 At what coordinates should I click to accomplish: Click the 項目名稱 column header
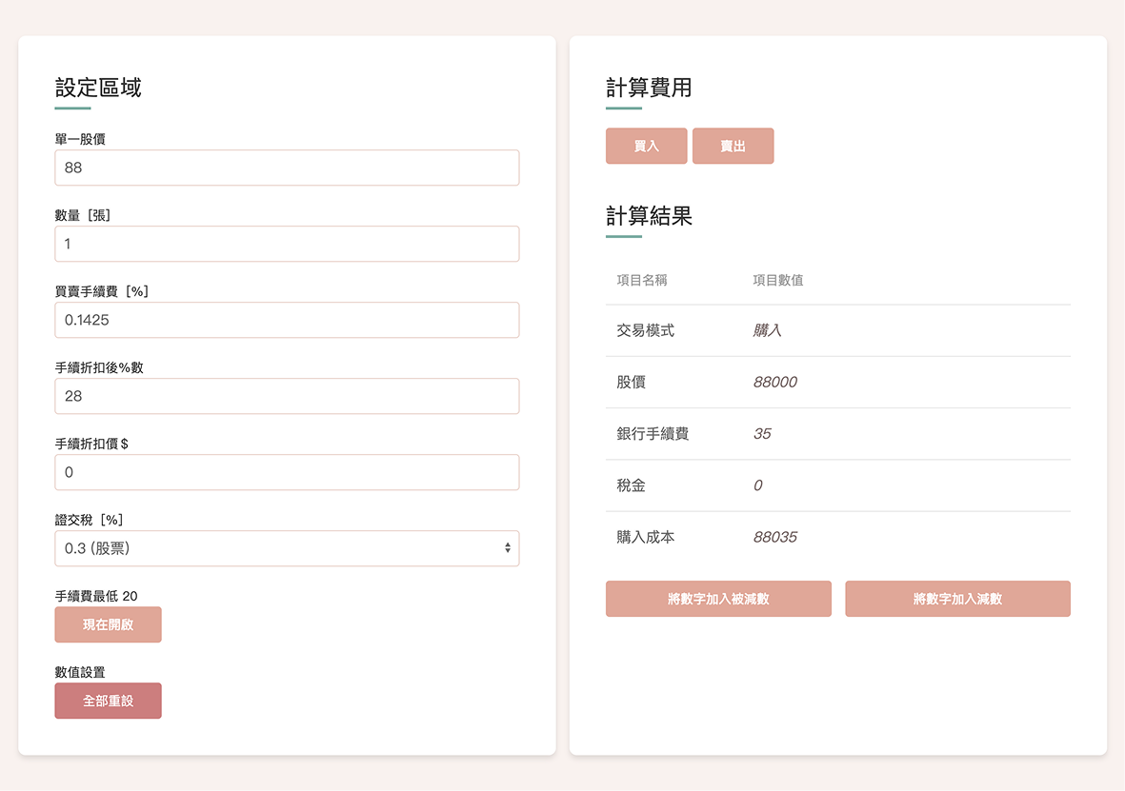click(x=642, y=280)
